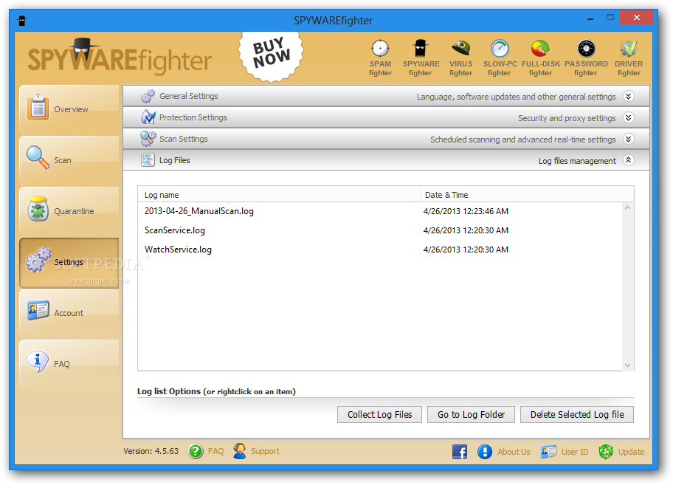Screen dimensions: 673x485
Task: Click Go to Log Folder button
Action: (471, 415)
